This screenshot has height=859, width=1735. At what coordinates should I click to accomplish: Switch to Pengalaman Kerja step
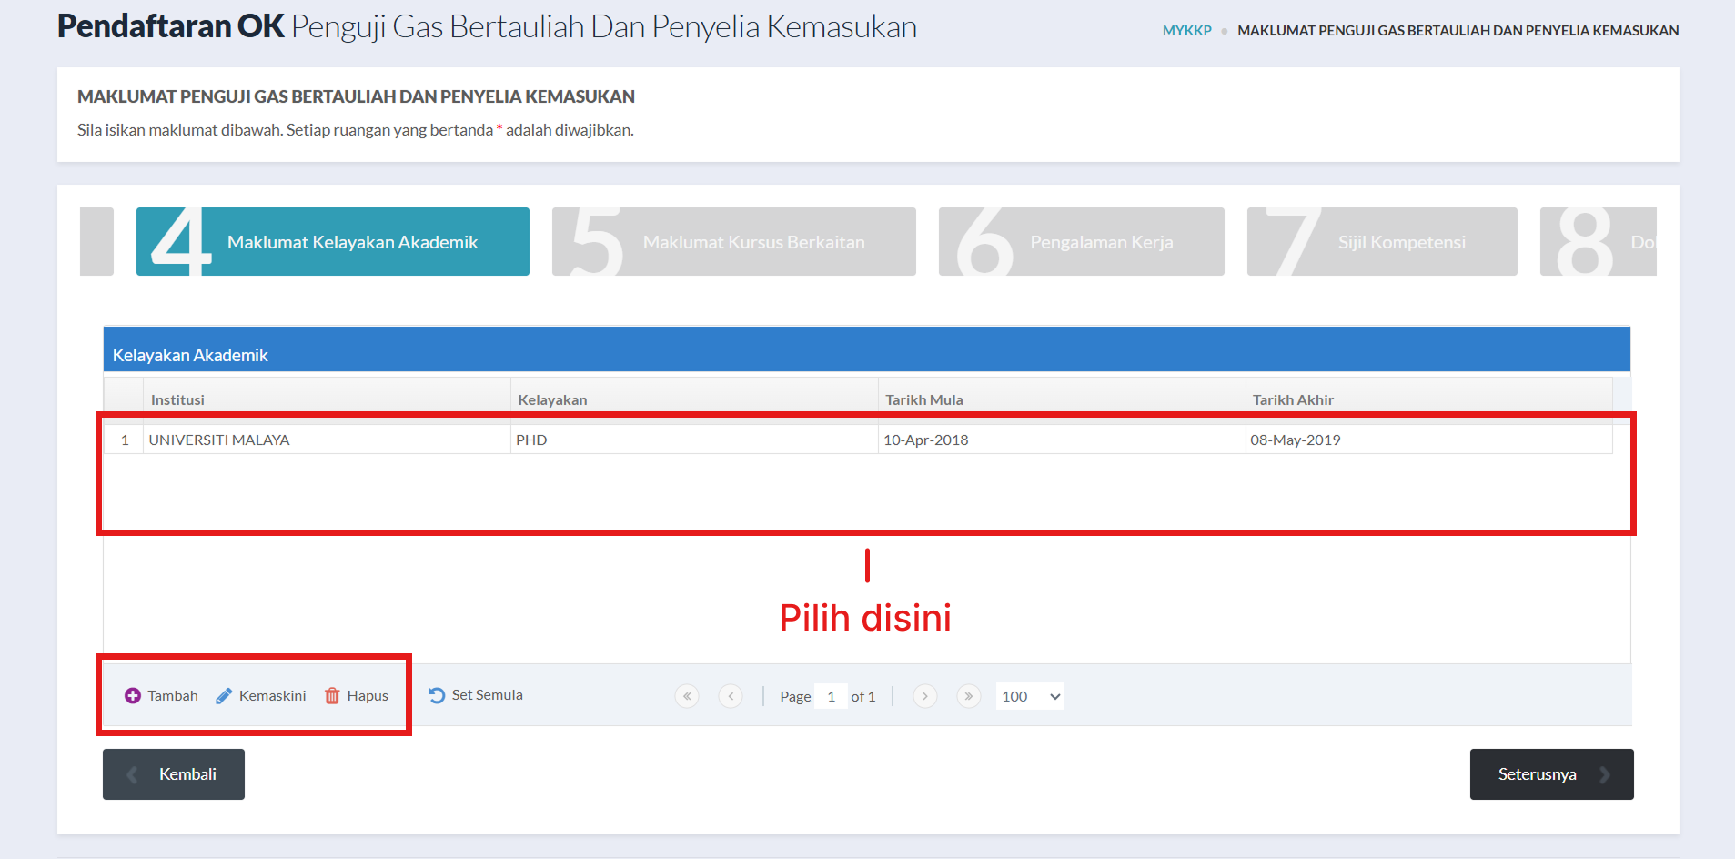(1081, 242)
